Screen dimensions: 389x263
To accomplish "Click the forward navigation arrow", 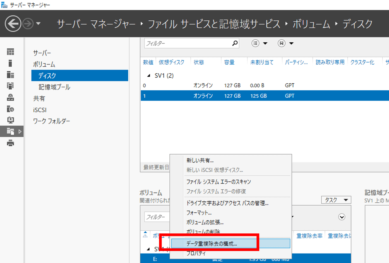I will tap(28, 24).
